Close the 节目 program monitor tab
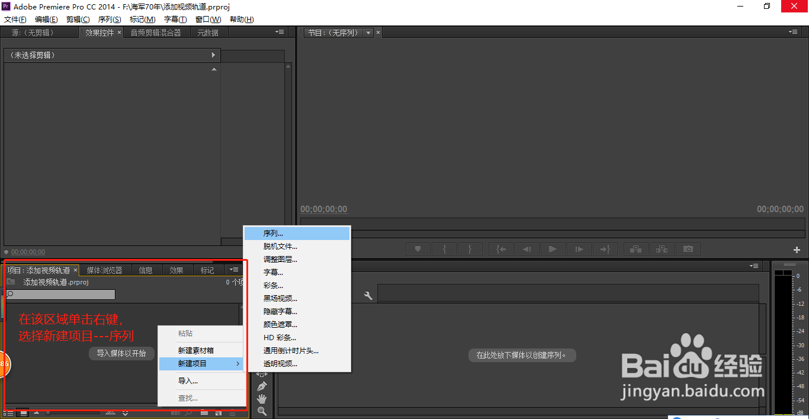 (378, 33)
